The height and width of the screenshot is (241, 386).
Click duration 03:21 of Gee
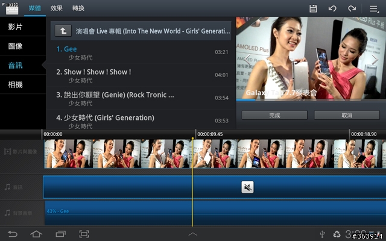pyautogui.click(x=221, y=52)
